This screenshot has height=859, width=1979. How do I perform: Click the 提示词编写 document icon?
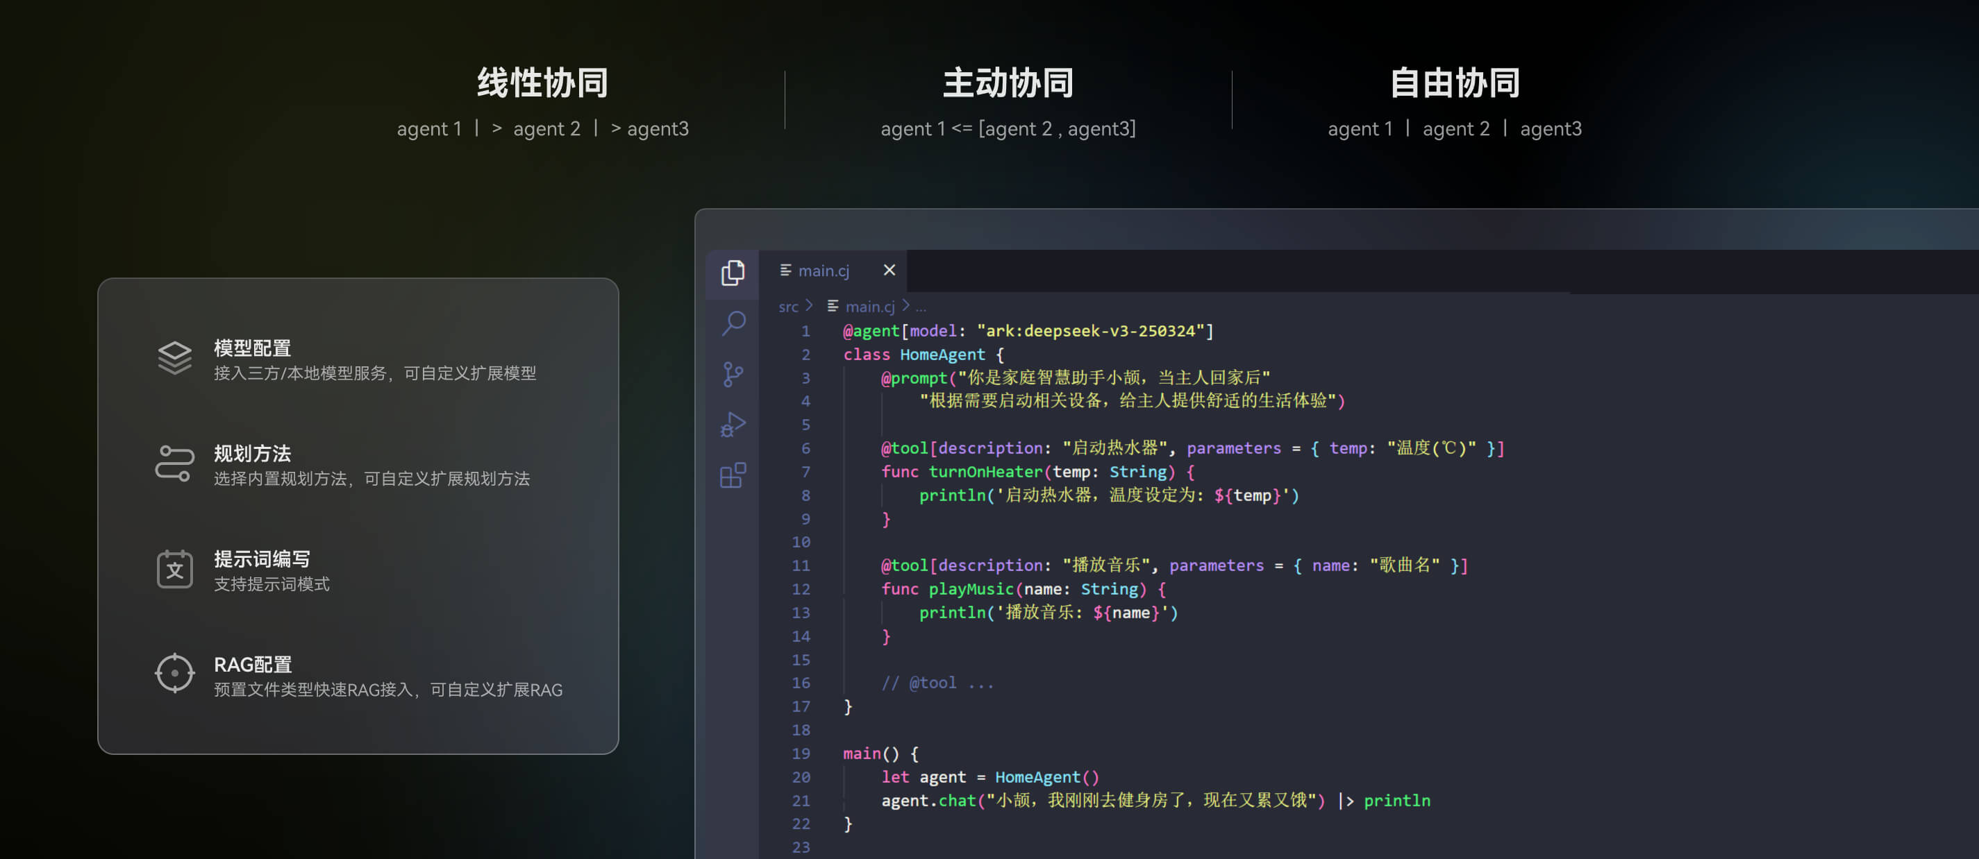tap(174, 569)
